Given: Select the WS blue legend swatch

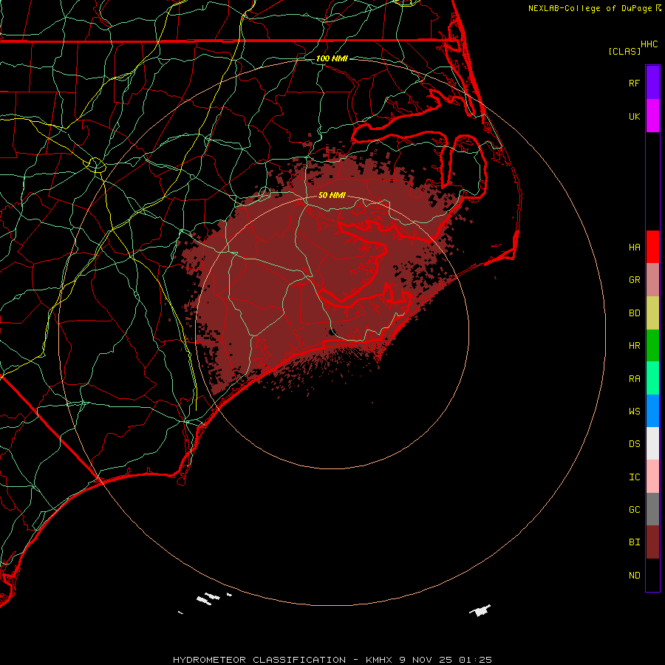Looking at the screenshot, I should 652,411.
